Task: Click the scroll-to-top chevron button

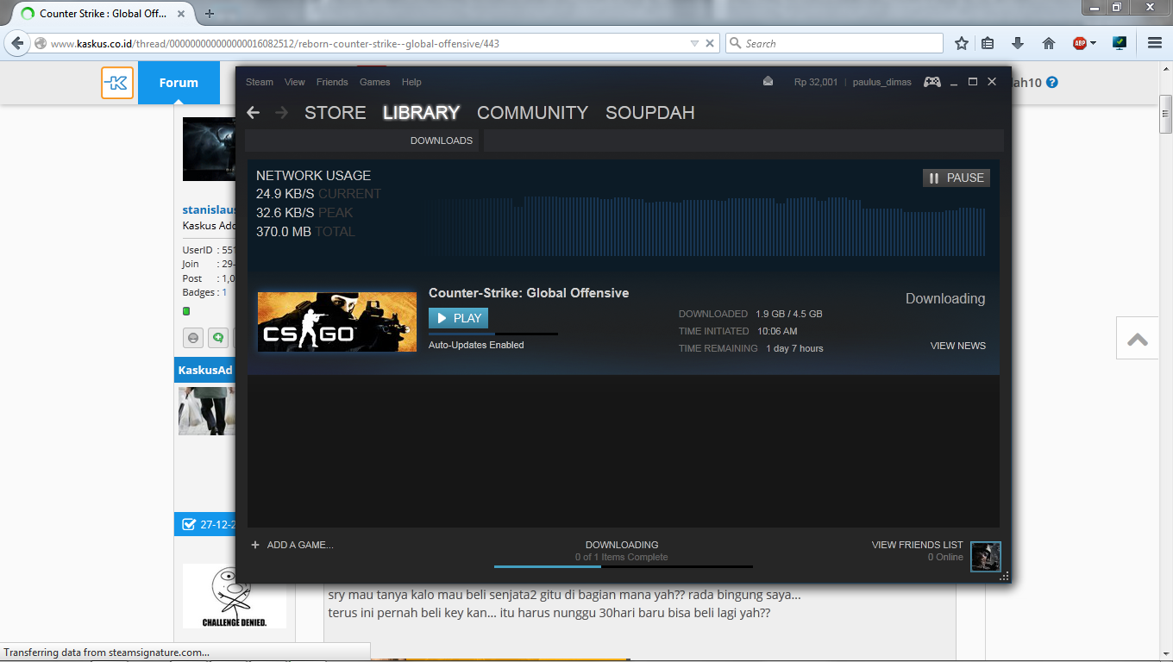Action: [1137, 339]
